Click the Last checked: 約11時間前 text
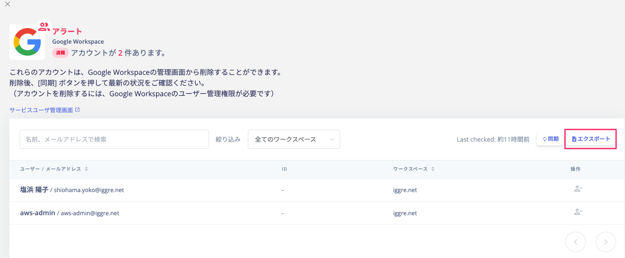Image resolution: width=625 pixels, height=258 pixels. point(493,139)
